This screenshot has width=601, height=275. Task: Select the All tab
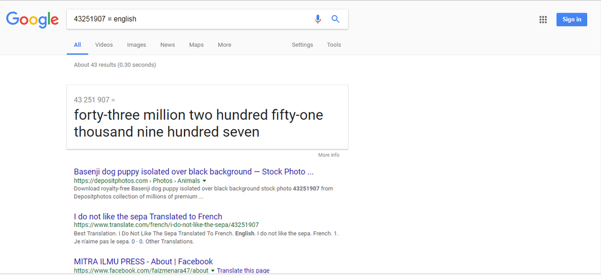78,45
